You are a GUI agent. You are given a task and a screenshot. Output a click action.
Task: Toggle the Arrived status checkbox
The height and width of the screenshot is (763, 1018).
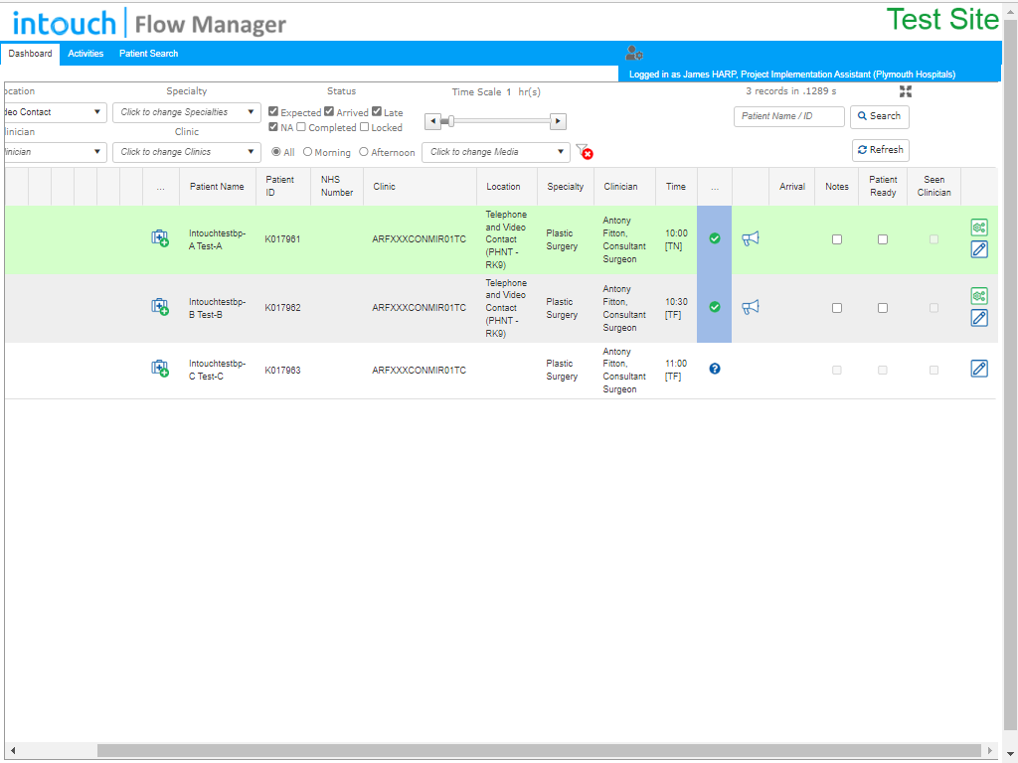(329, 111)
